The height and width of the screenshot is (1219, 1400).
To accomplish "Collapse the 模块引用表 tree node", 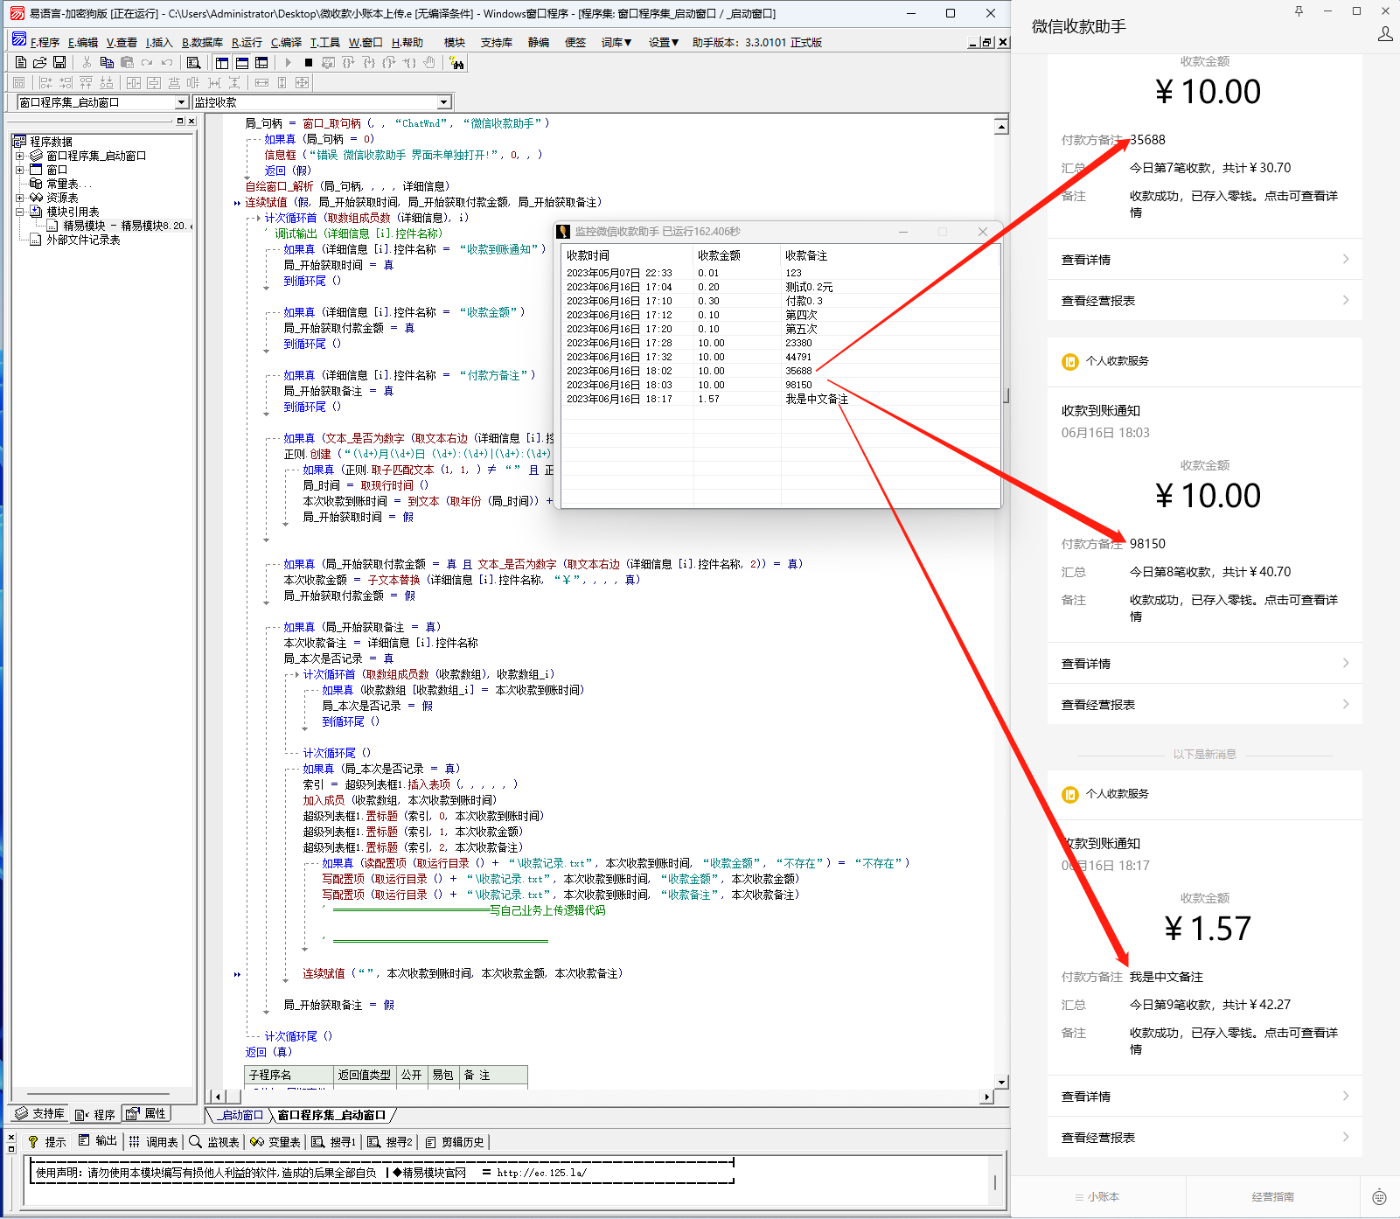I will [19, 212].
